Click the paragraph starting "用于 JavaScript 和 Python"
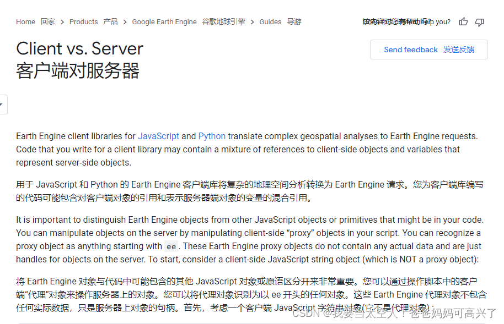The image size is (504, 324). tap(250, 191)
